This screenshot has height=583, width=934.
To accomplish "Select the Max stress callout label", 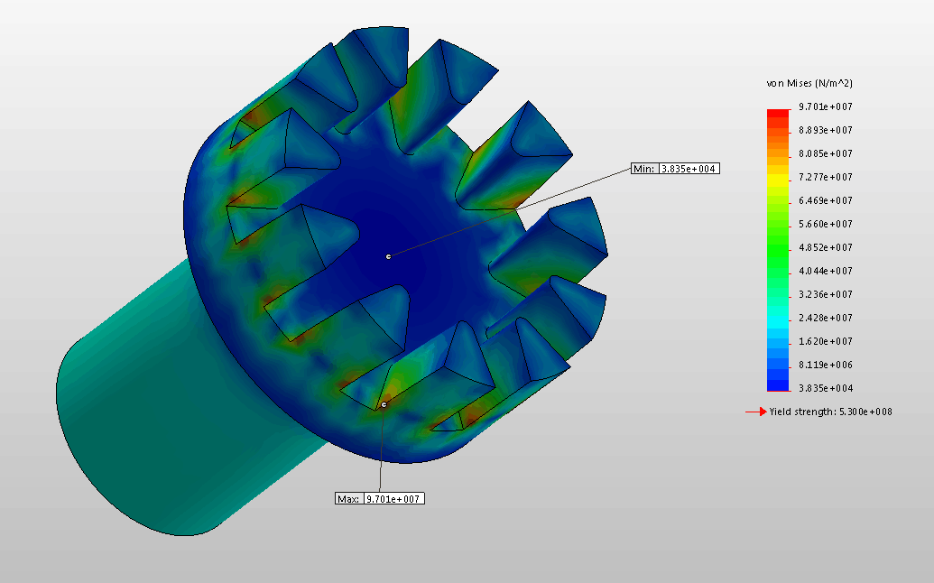I will coord(379,498).
